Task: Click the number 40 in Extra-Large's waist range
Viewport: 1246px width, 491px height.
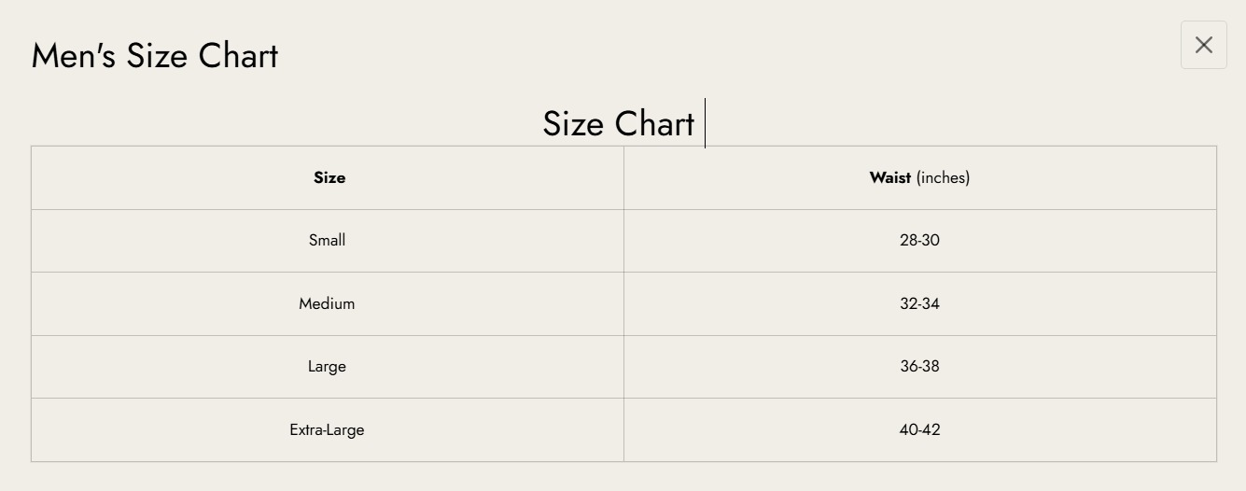Action: coord(908,429)
